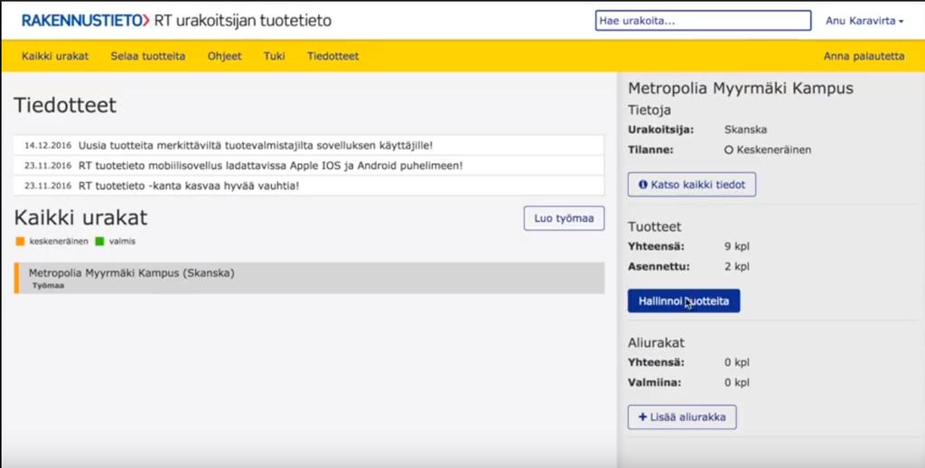Click Anna palautetta feedback link
Image resolution: width=925 pixels, height=468 pixels.
coord(864,57)
